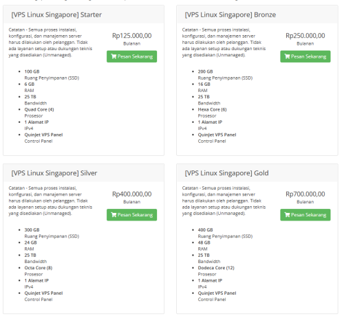Click cart icon in Gold order button
Viewport: 344px width, 316px height.
(287, 215)
